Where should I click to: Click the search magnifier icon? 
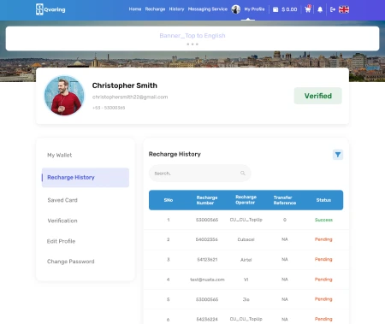[243, 173]
